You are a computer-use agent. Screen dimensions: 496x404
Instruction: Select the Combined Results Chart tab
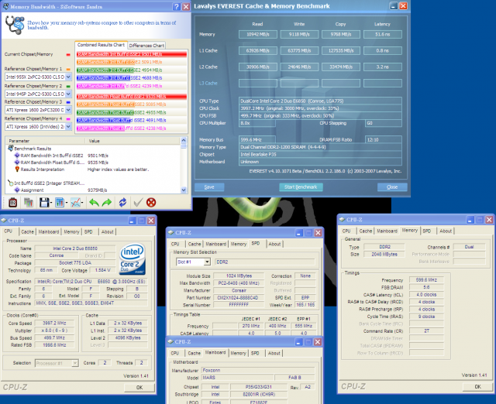101,45
